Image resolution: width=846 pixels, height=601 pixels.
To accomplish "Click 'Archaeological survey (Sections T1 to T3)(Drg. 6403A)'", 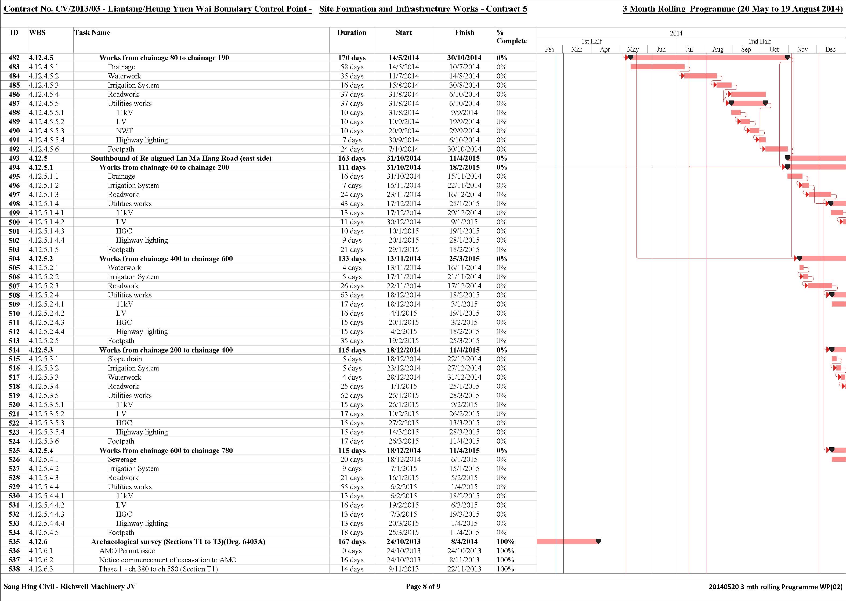I will point(178,542).
